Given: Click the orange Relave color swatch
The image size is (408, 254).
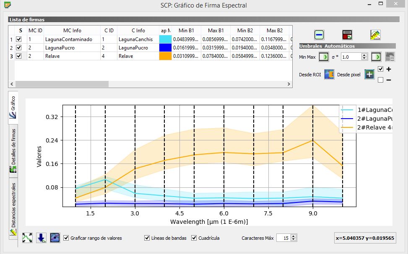Looking at the screenshot, I should click(165, 56).
